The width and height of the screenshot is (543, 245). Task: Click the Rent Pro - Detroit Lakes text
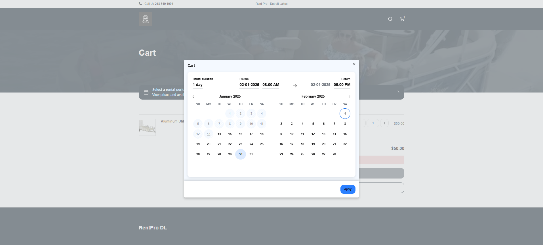click(271, 4)
